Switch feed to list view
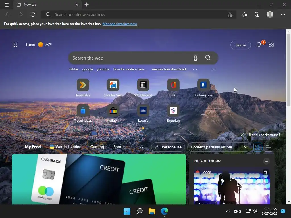 (268, 147)
